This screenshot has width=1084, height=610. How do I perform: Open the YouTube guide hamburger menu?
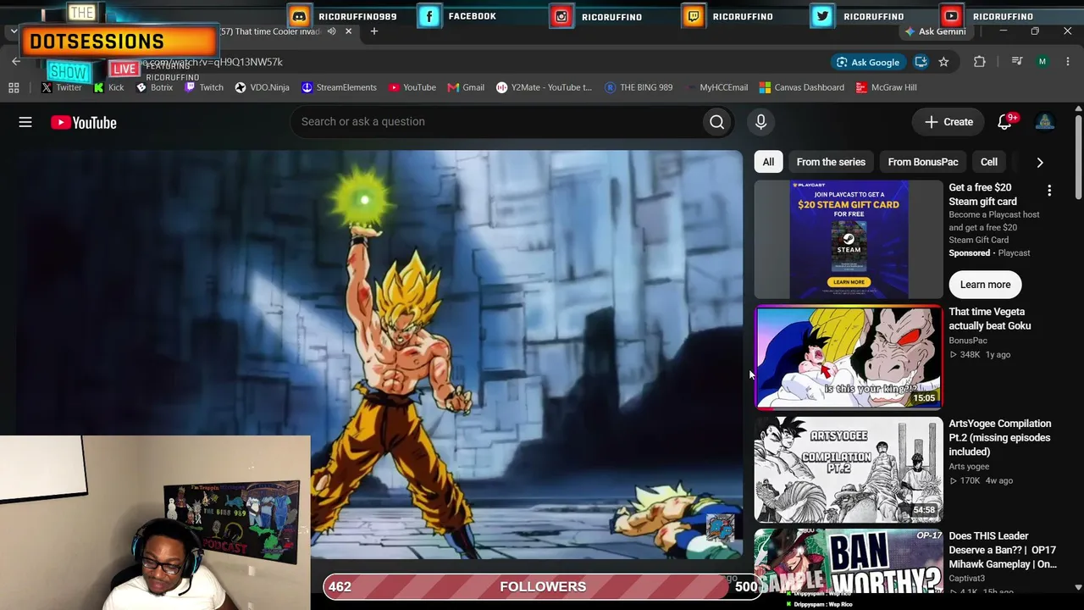coord(25,123)
